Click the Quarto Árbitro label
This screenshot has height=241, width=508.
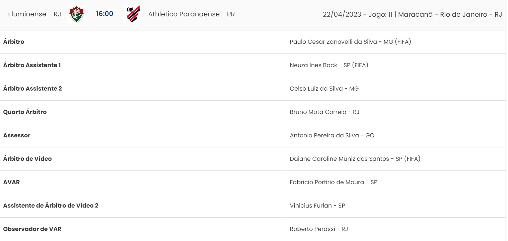(25, 112)
